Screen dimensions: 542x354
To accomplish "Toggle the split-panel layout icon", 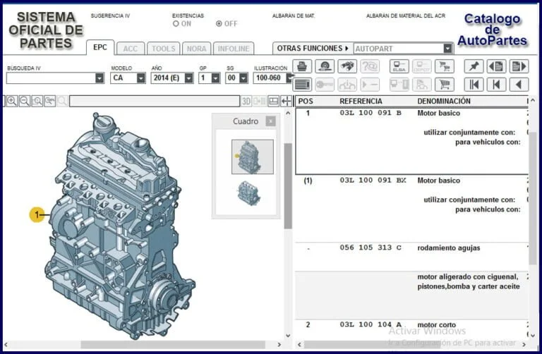I will tap(274, 102).
